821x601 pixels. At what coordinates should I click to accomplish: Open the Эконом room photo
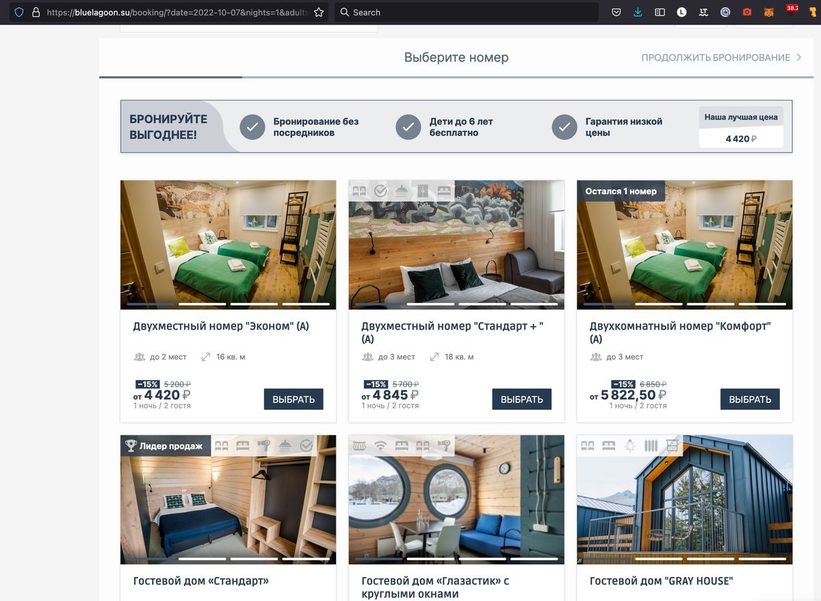228,245
